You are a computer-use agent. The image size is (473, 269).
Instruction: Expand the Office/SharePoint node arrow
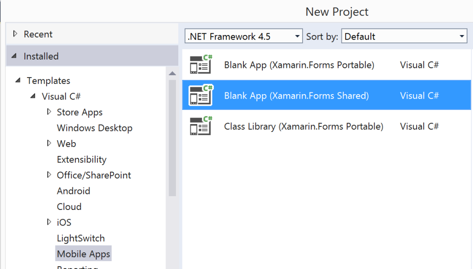(x=49, y=175)
